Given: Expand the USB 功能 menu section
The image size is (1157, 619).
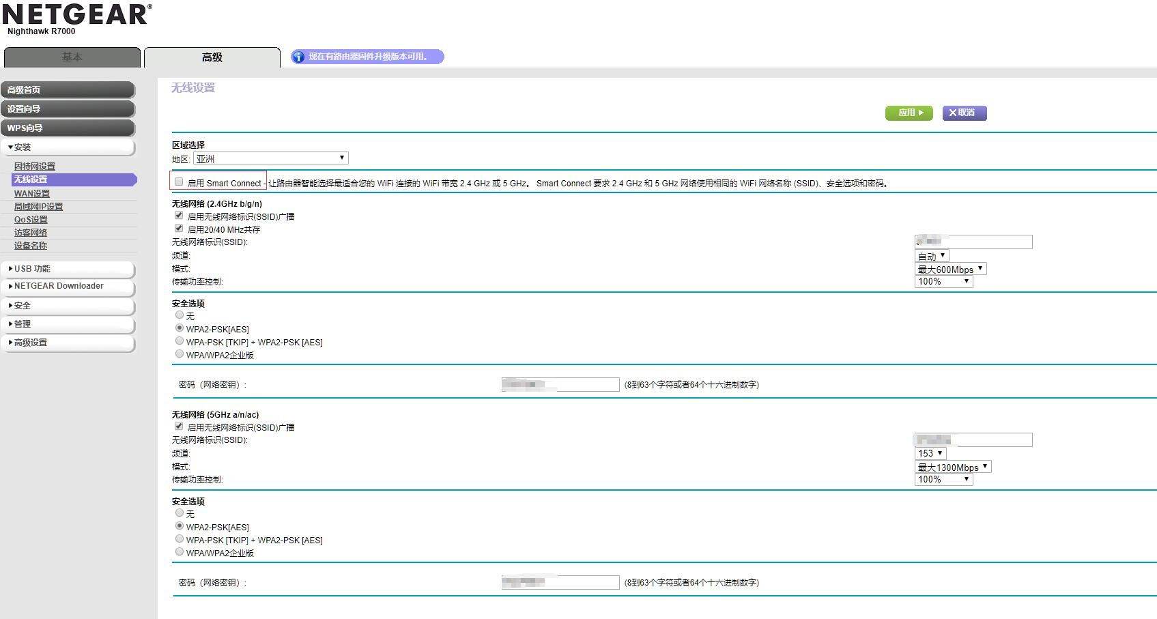Looking at the screenshot, I should pyautogui.click(x=32, y=269).
